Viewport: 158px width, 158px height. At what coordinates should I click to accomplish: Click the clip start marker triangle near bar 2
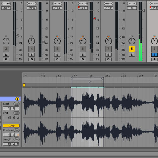[x=90, y=82]
